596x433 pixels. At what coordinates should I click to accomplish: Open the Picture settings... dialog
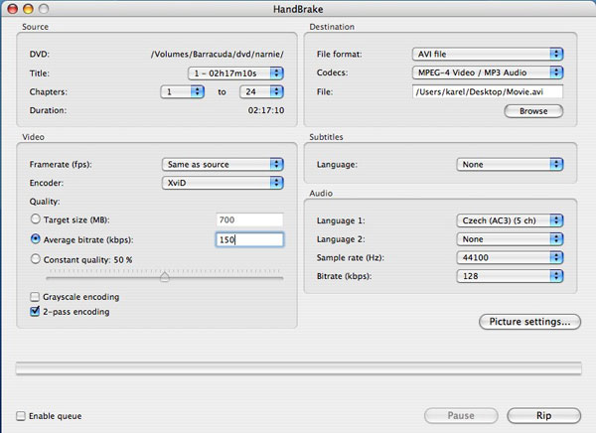tap(529, 322)
